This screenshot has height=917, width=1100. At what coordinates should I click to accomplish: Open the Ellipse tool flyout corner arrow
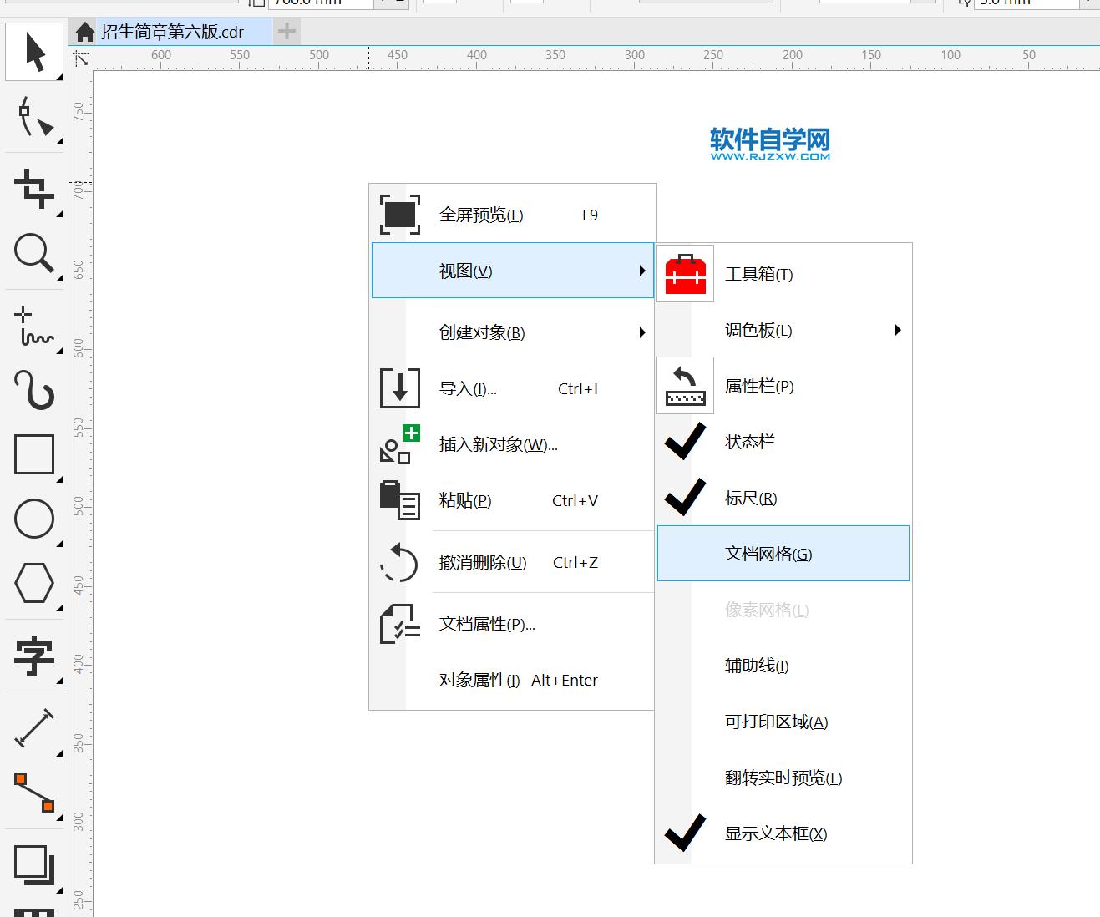(59, 545)
